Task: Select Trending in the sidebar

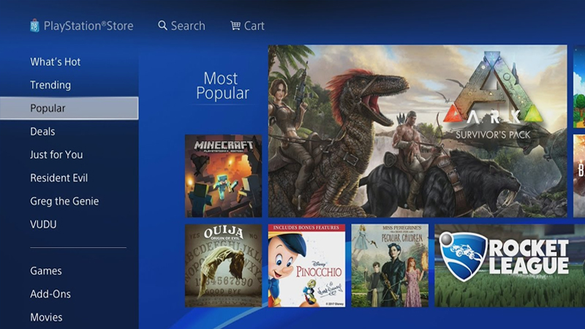Action: [50, 85]
